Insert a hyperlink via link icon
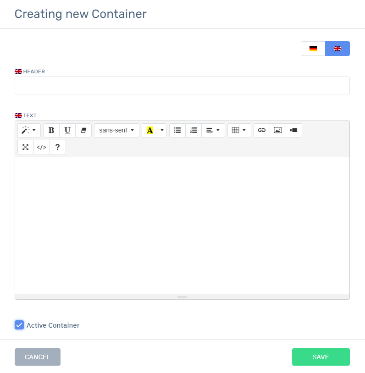Screen dimensions: 365x373 (x=262, y=130)
